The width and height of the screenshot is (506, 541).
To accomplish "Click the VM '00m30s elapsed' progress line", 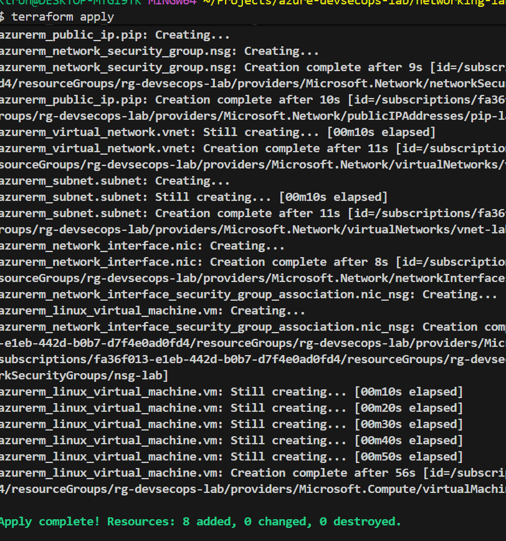I will tap(231, 424).
